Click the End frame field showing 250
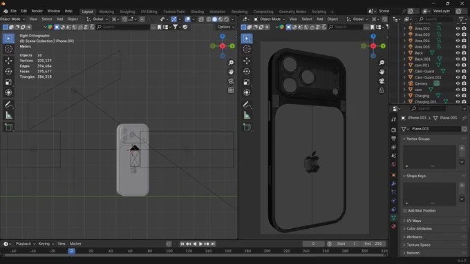The height and width of the screenshot is (264, 470). point(373,244)
